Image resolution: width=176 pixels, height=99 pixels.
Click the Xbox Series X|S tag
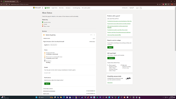tap(54, 45)
